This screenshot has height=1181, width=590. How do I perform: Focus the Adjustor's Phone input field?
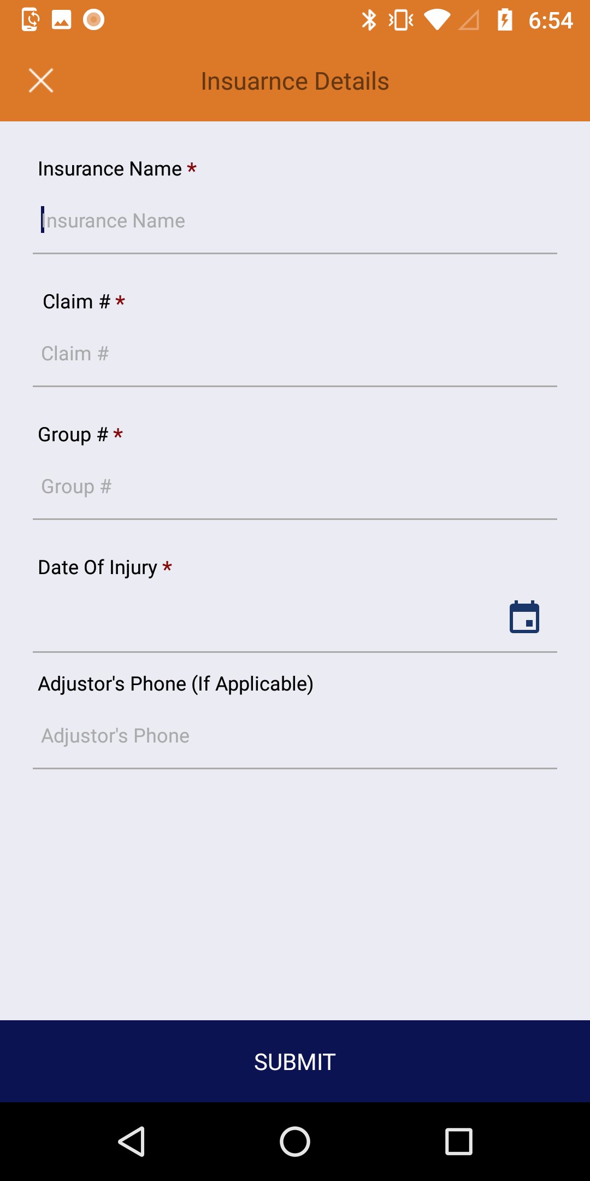295,736
